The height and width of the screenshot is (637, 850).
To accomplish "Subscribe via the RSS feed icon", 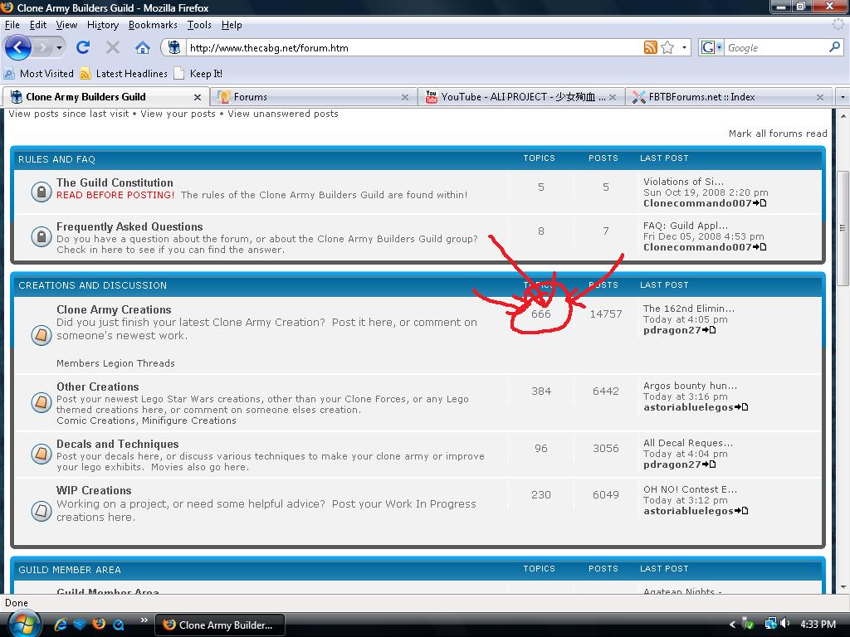I will coord(651,47).
